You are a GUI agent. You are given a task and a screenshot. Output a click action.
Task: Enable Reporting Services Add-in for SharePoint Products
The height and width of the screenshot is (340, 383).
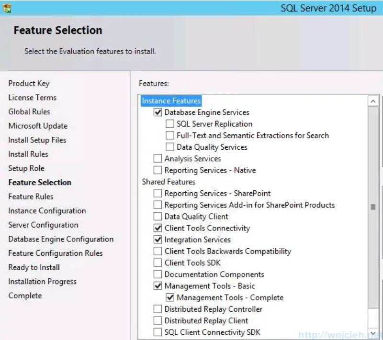[x=158, y=205]
